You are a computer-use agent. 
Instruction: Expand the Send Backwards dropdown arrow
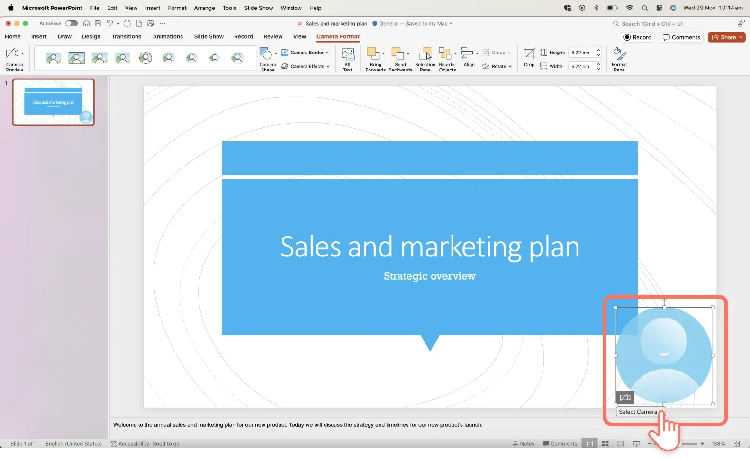pos(408,53)
